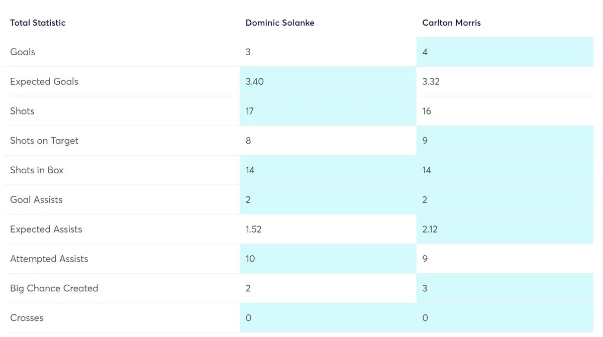Choose Solanke's Shots on Target value 8
The height and width of the screenshot is (337, 603).
(x=248, y=141)
